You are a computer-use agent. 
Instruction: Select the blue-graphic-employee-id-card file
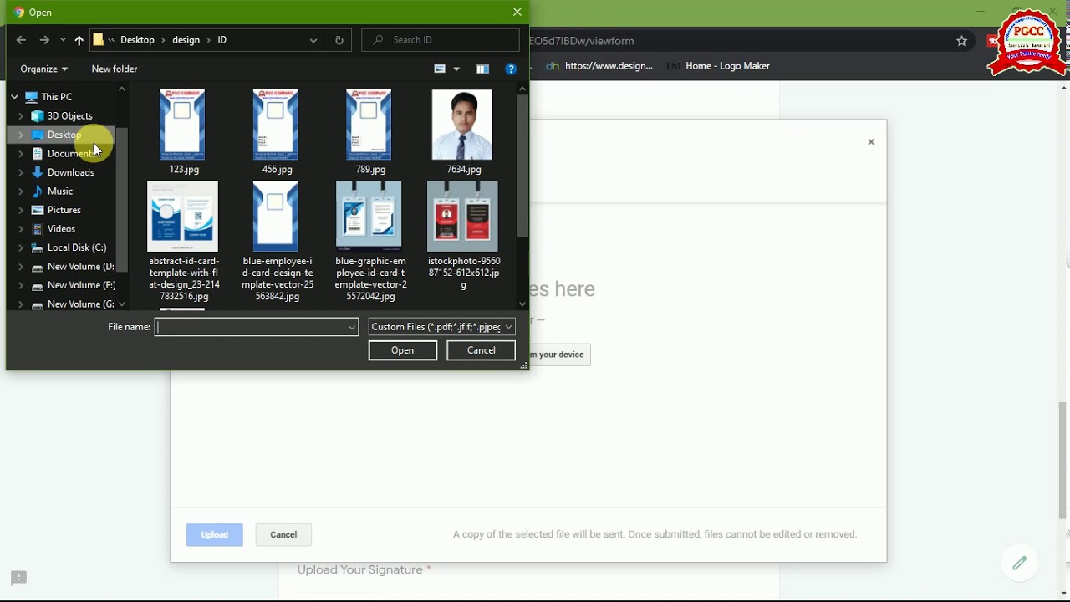click(x=369, y=241)
